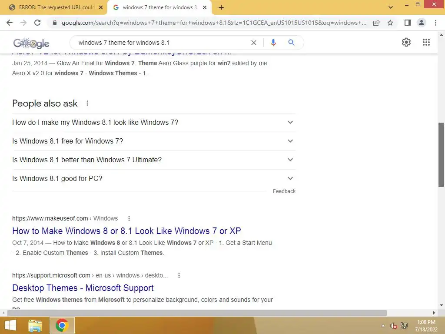This screenshot has width=445, height=334.
Task: Click the scroll left arrow
Action: 3,313
